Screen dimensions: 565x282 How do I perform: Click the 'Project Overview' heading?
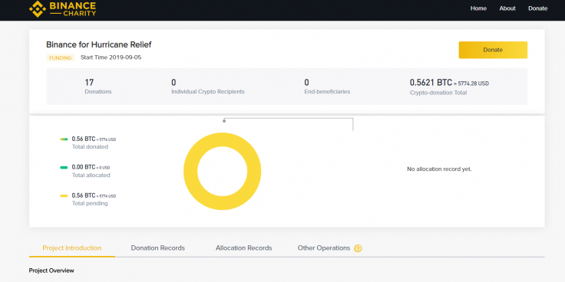pyautogui.click(x=51, y=271)
